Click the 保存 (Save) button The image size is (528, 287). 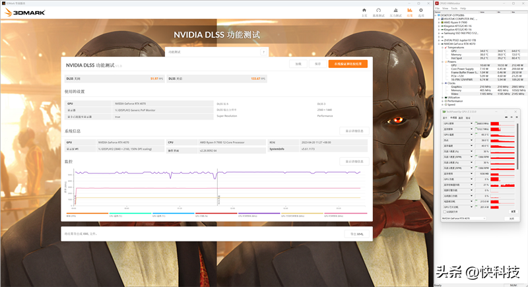(317, 64)
